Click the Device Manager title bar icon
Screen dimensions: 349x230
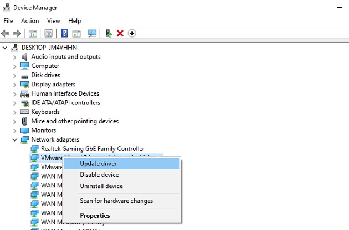tap(6, 7)
